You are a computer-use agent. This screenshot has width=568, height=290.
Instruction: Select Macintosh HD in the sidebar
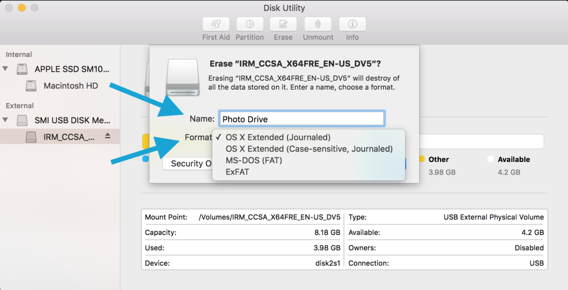coord(71,86)
